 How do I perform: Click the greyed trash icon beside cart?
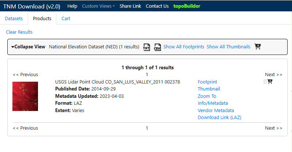coord(265,82)
